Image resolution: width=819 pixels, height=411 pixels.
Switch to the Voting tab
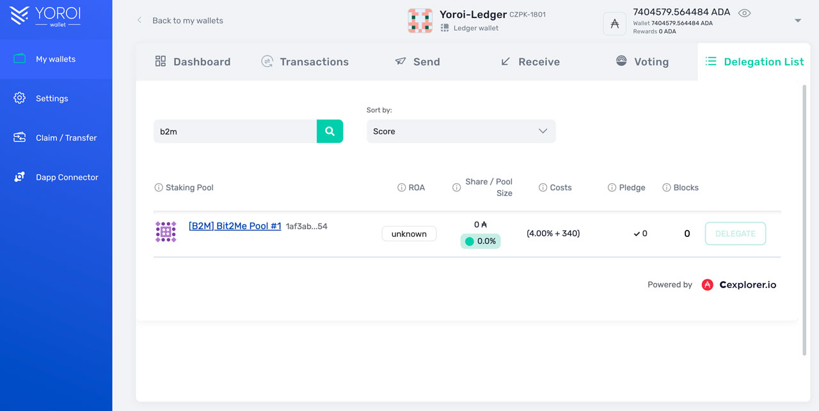642,61
